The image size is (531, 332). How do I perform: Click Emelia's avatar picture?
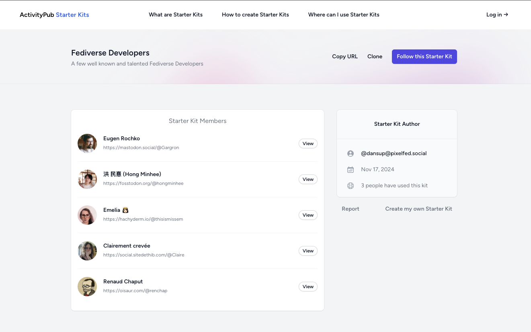click(x=87, y=215)
